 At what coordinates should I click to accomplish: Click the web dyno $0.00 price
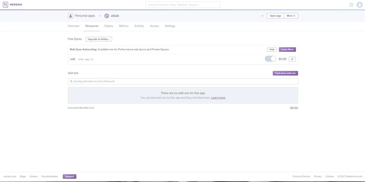coord(283,59)
